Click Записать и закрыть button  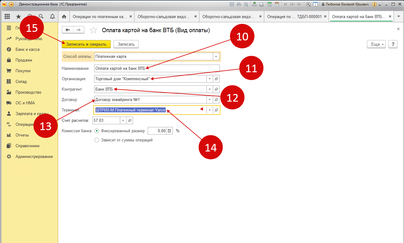pyautogui.click(x=86, y=44)
